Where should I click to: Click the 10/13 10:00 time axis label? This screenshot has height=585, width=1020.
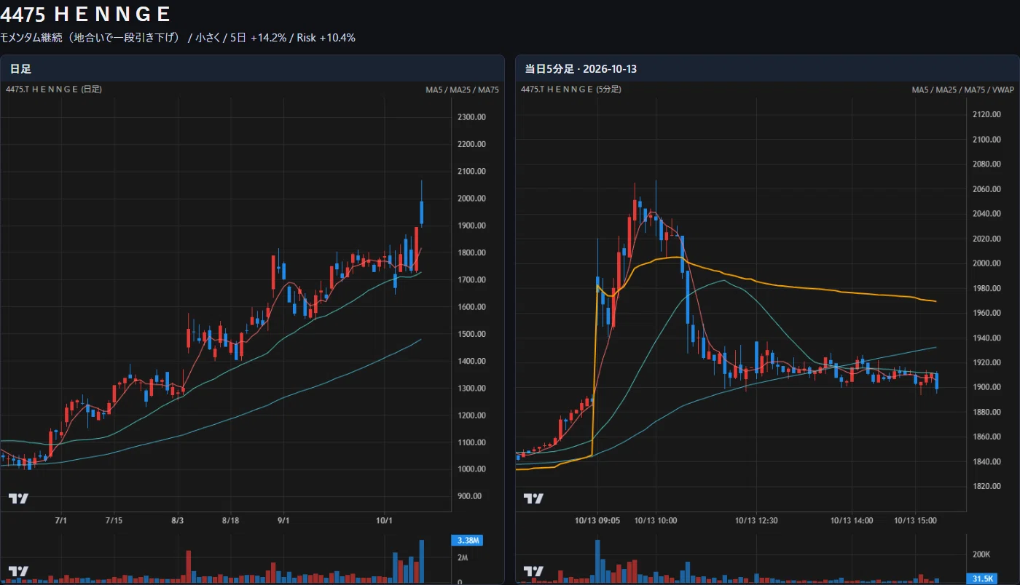[655, 521]
